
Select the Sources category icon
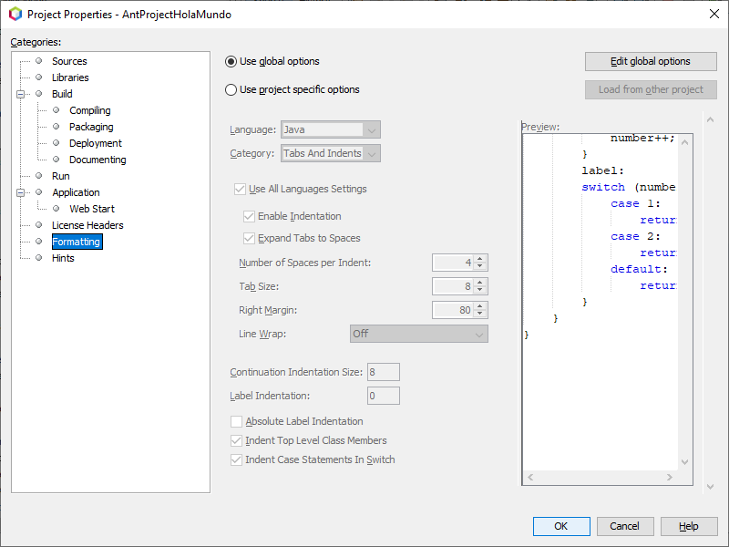pyautogui.click(x=38, y=61)
